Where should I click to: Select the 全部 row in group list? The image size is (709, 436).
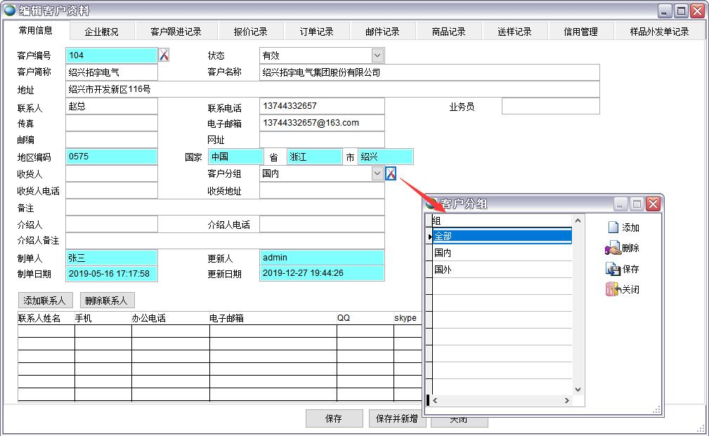(502, 237)
